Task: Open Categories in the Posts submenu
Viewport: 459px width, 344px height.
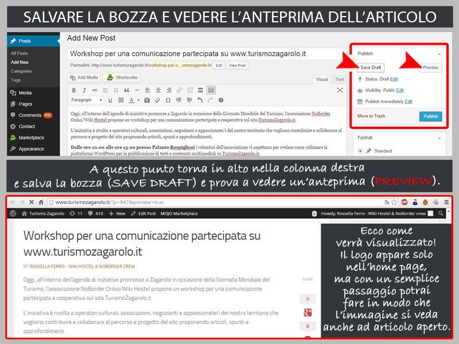Action: [x=21, y=71]
